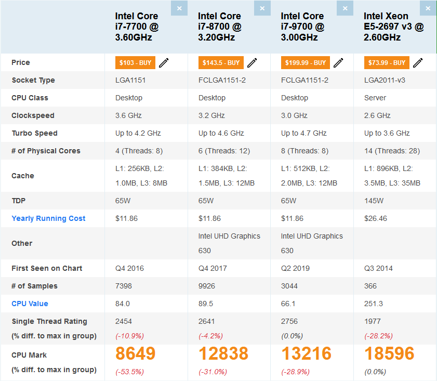
Task: Select the Intel Xeon E5-2697 v3 heading
Action: pos(394,27)
